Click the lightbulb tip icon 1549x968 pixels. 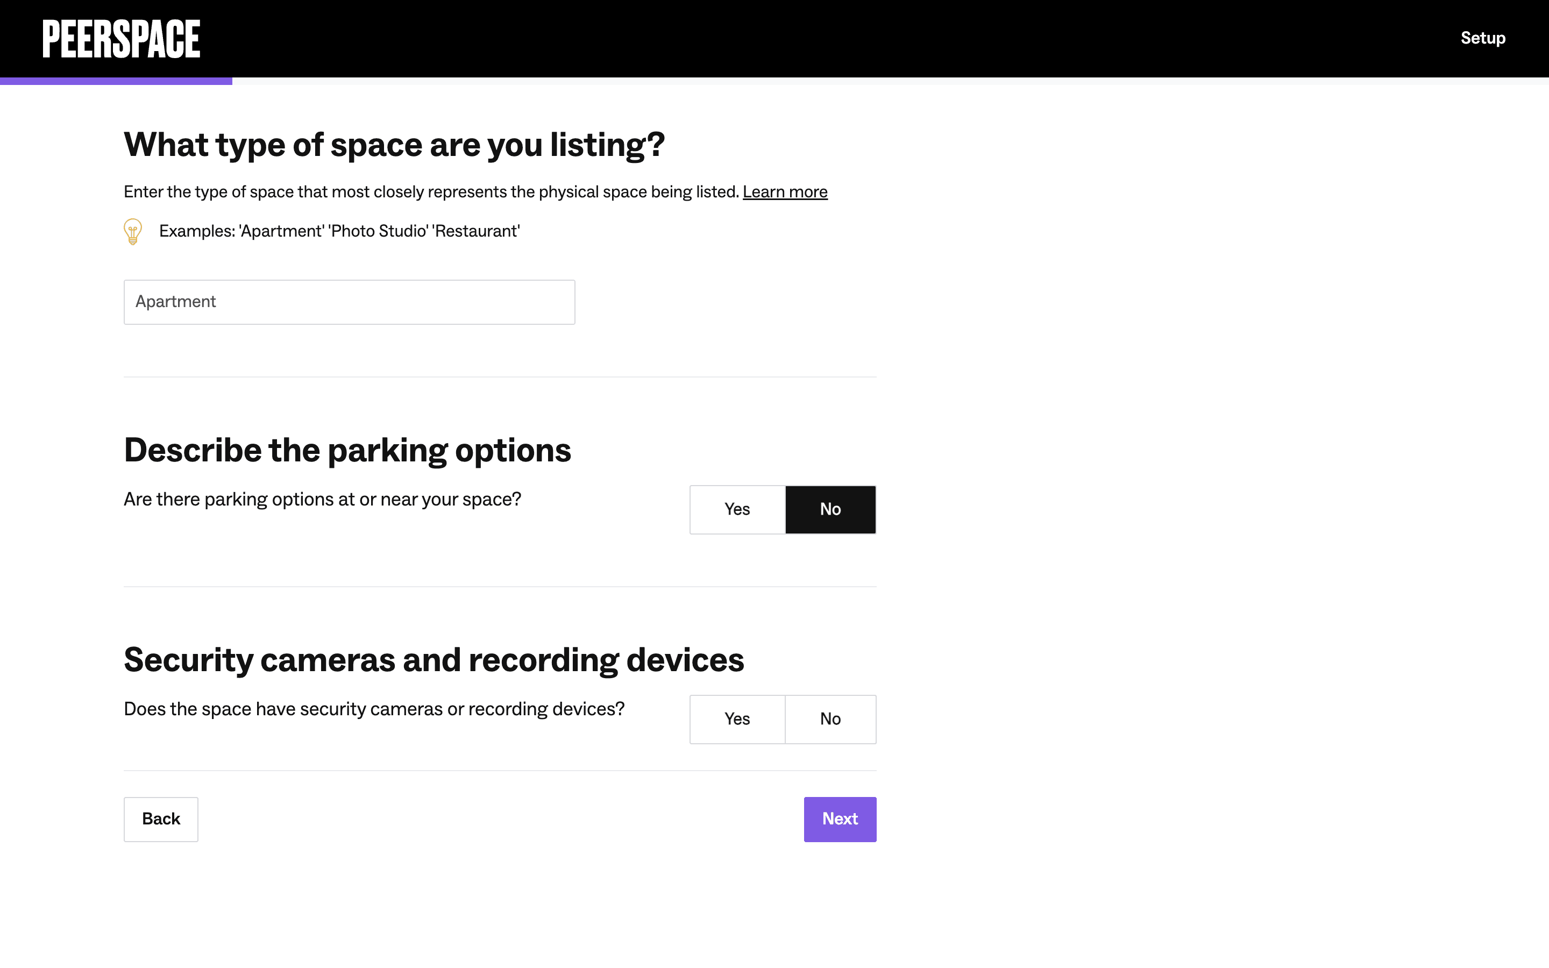pyautogui.click(x=132, y=231)
